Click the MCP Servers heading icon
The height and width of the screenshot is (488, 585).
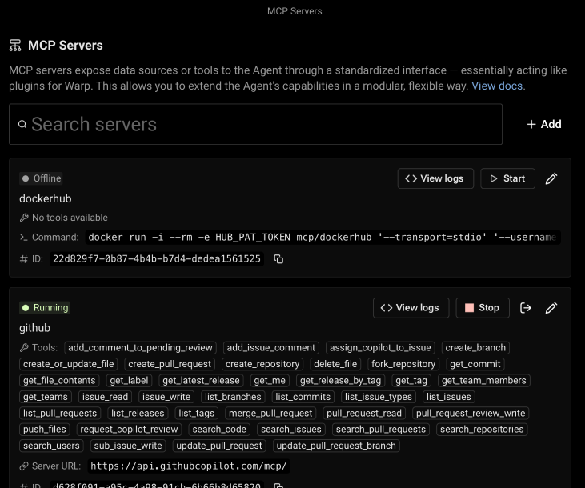(15, 46)
